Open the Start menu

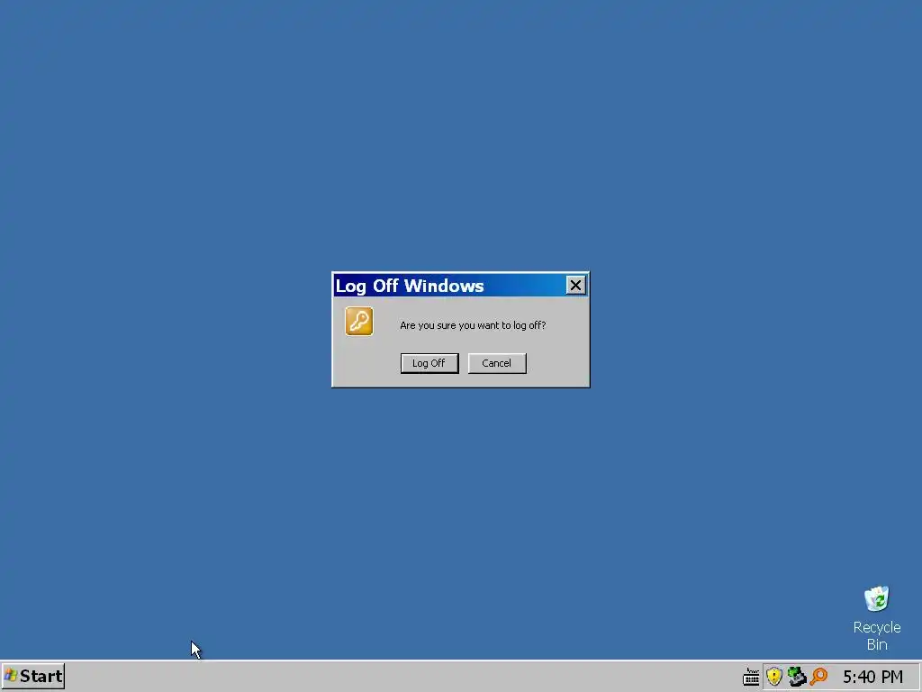pyautogui.click(x=33, y=676)
